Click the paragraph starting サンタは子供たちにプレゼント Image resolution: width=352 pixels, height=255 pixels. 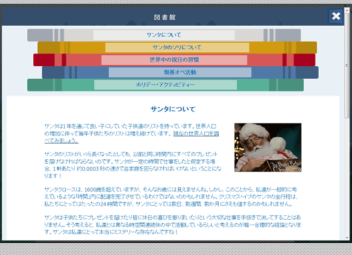click(172, 225)
